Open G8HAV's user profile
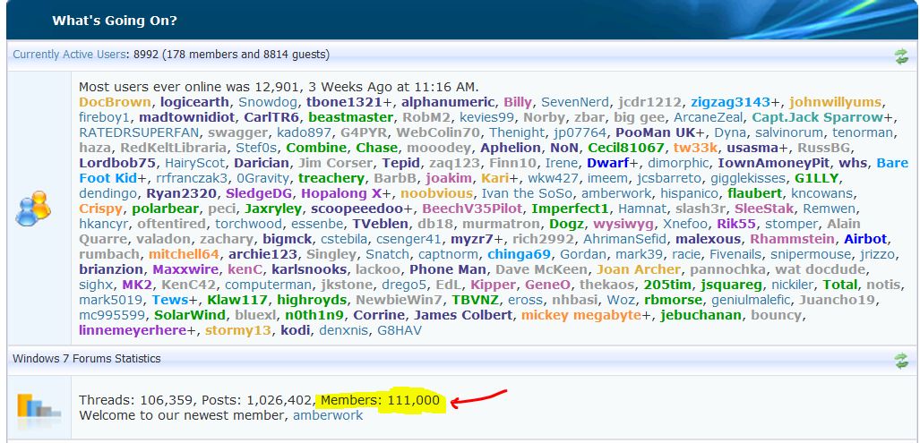This screenshot has height=443, width=920. 399,330
